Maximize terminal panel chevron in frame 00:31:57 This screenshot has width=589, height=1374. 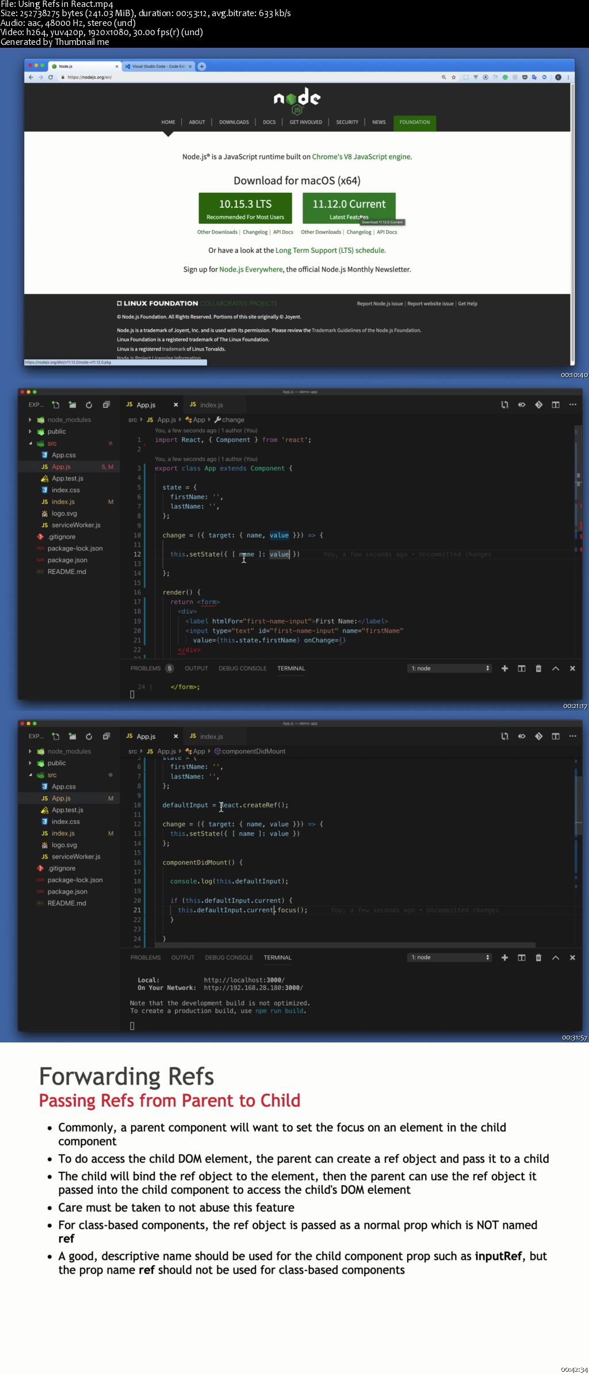click(556, 957)
